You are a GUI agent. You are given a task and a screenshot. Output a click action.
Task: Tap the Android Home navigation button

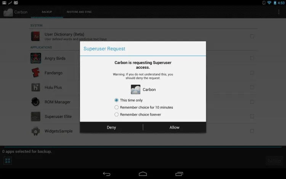coord(143,174)
